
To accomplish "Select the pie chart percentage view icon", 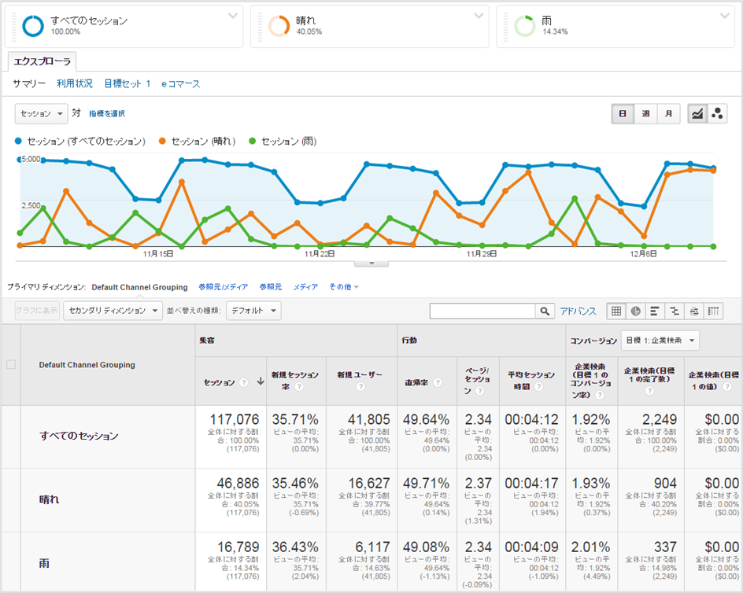I will tap(635, 311).
